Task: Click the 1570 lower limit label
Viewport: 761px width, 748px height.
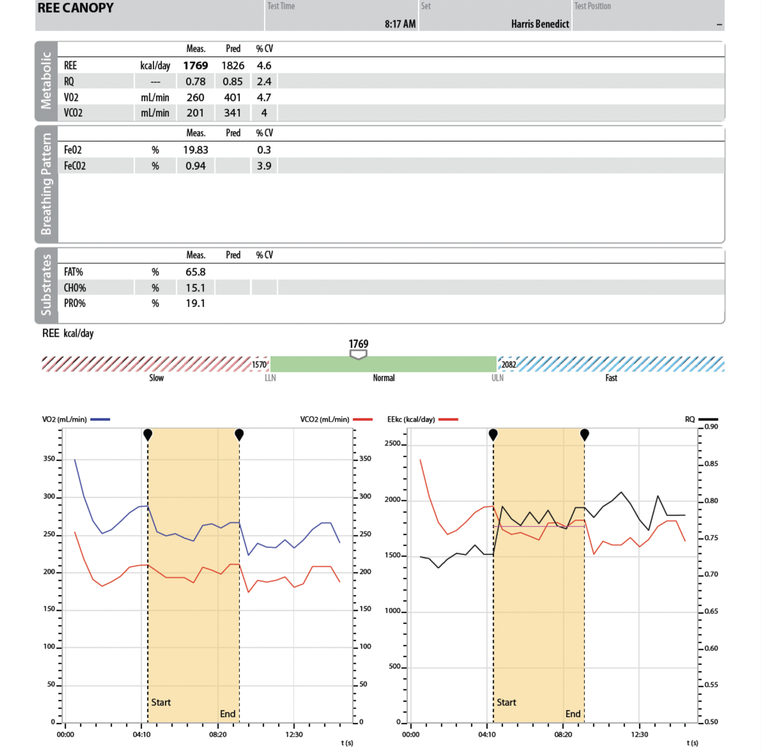Action: (259, 364)
